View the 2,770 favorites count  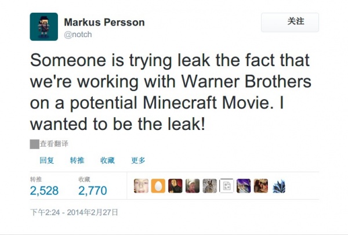coord(93,190)
